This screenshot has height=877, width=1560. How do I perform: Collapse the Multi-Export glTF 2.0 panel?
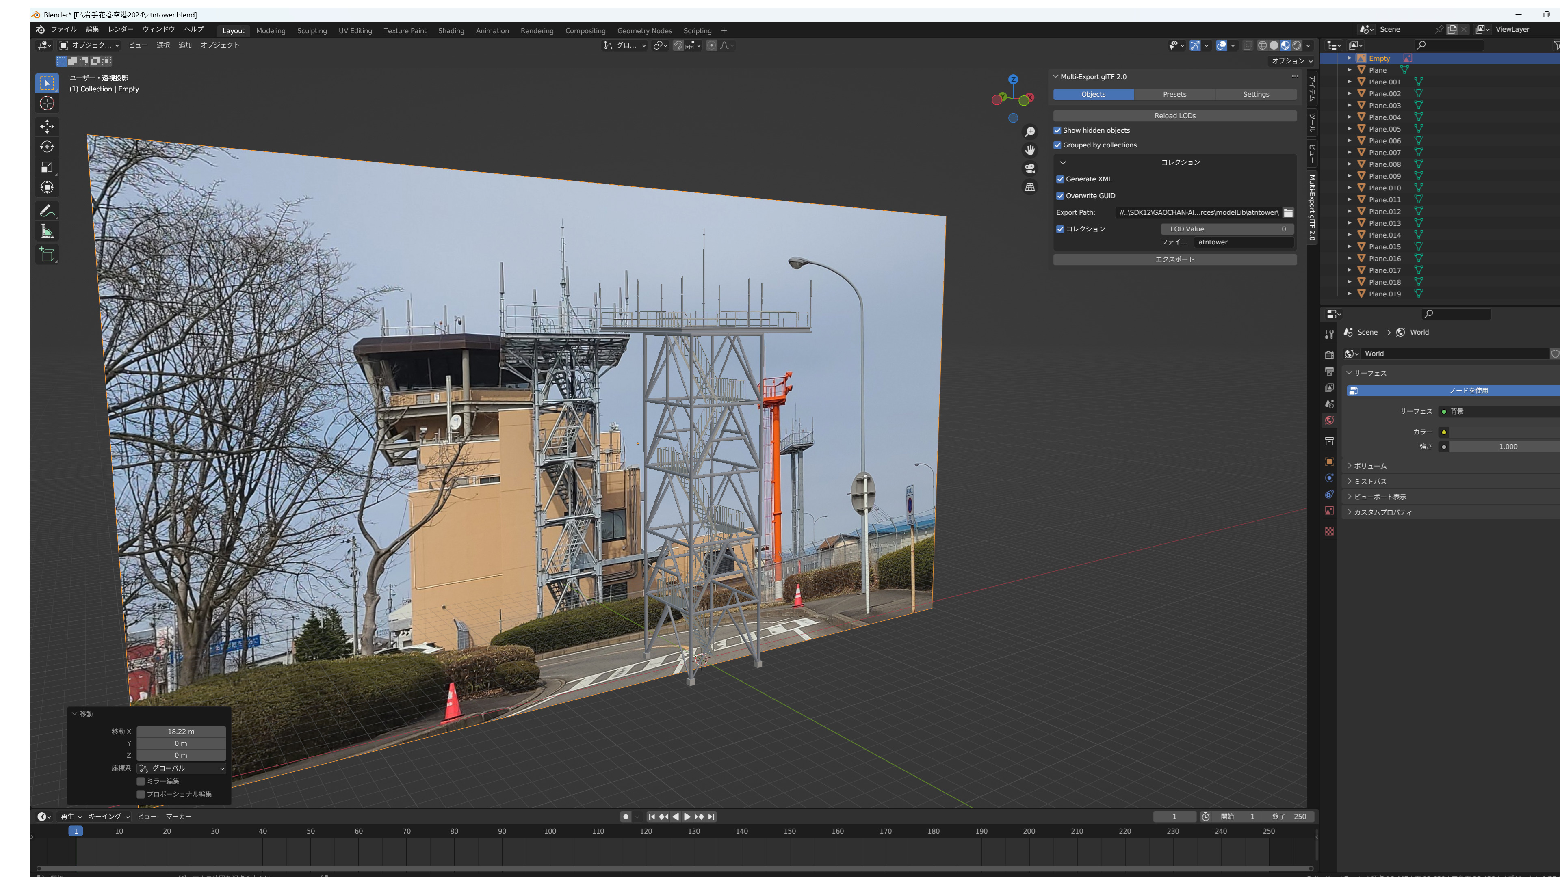pyautogui.click(x=1055, y=77)
